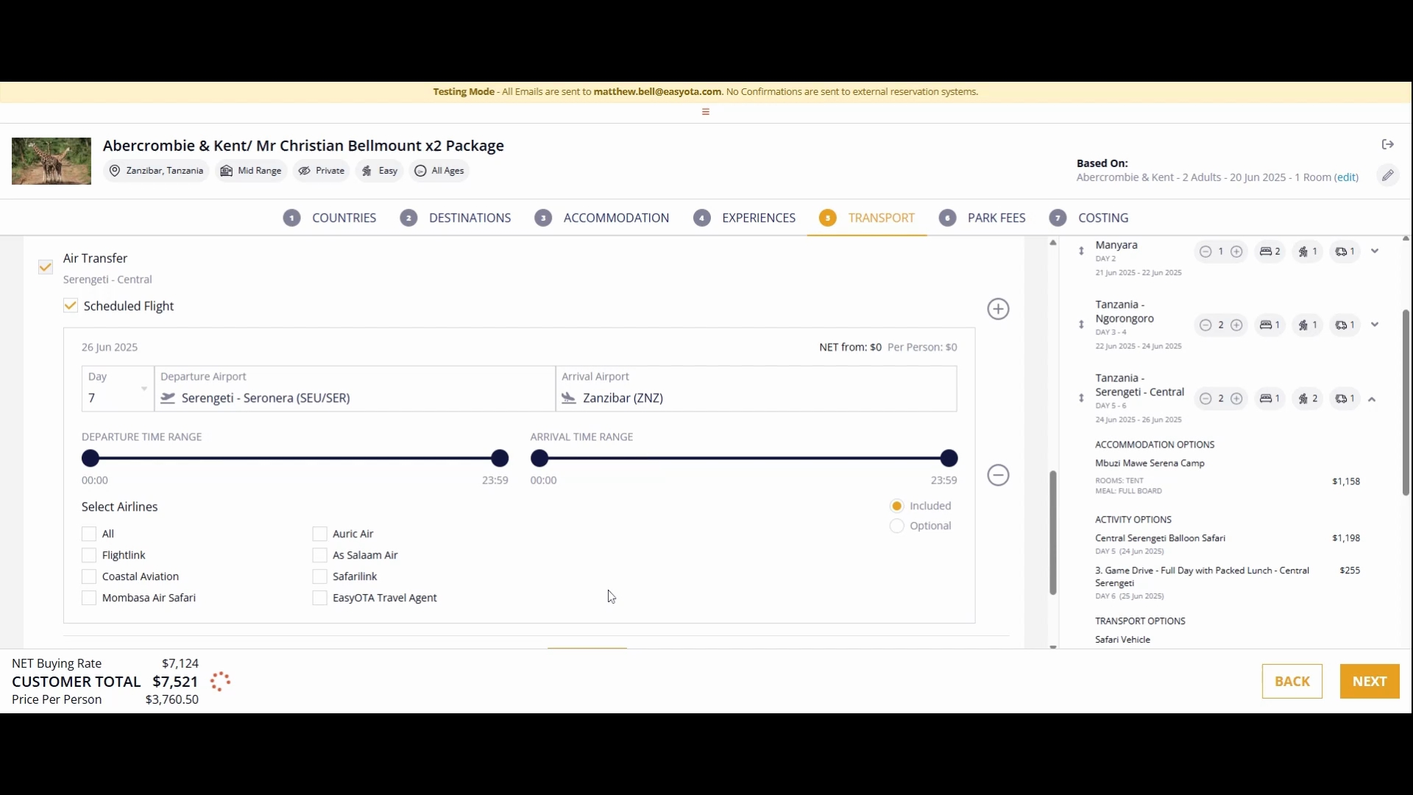Check the Auric Air checkbox
The height and width of the screenshot is (795, 1413).
point(319,534)
